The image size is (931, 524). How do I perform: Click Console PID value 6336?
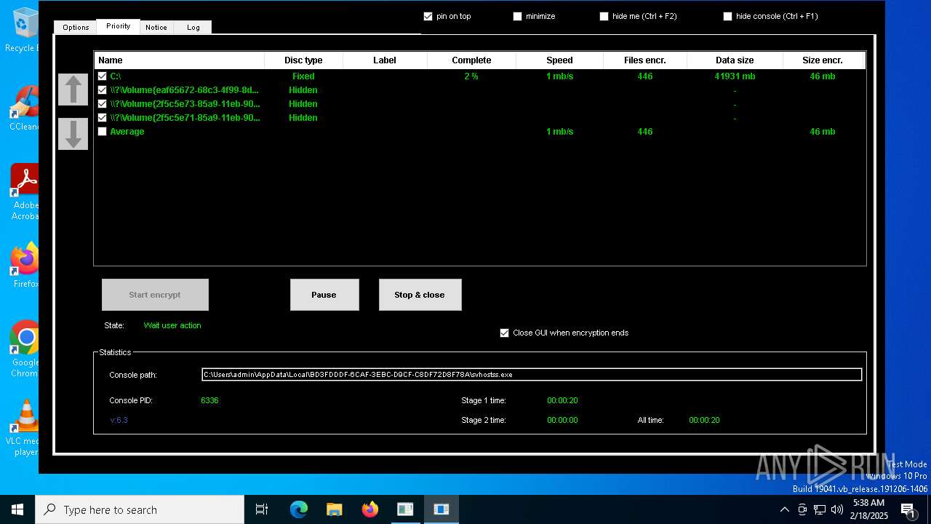click(x=209, y=400)
